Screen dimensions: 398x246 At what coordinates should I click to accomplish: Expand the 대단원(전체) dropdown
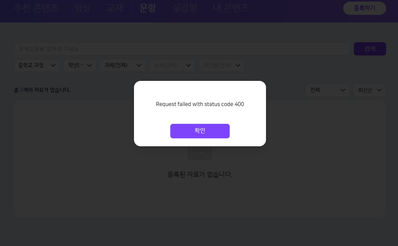click(221, 65)
